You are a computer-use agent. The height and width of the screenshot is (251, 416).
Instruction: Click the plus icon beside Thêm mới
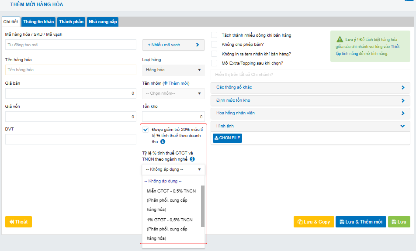tap(166, 83)
